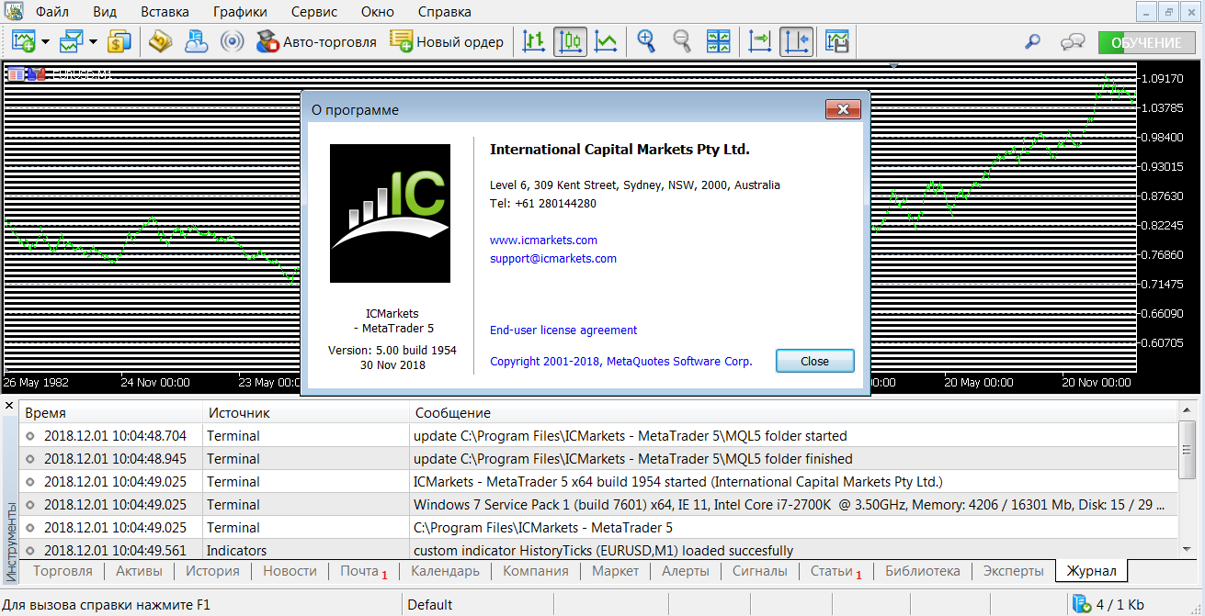Switch chart to bar chart mode
This screenshot has width=1205, height=616.
click(x=534, y=41)
